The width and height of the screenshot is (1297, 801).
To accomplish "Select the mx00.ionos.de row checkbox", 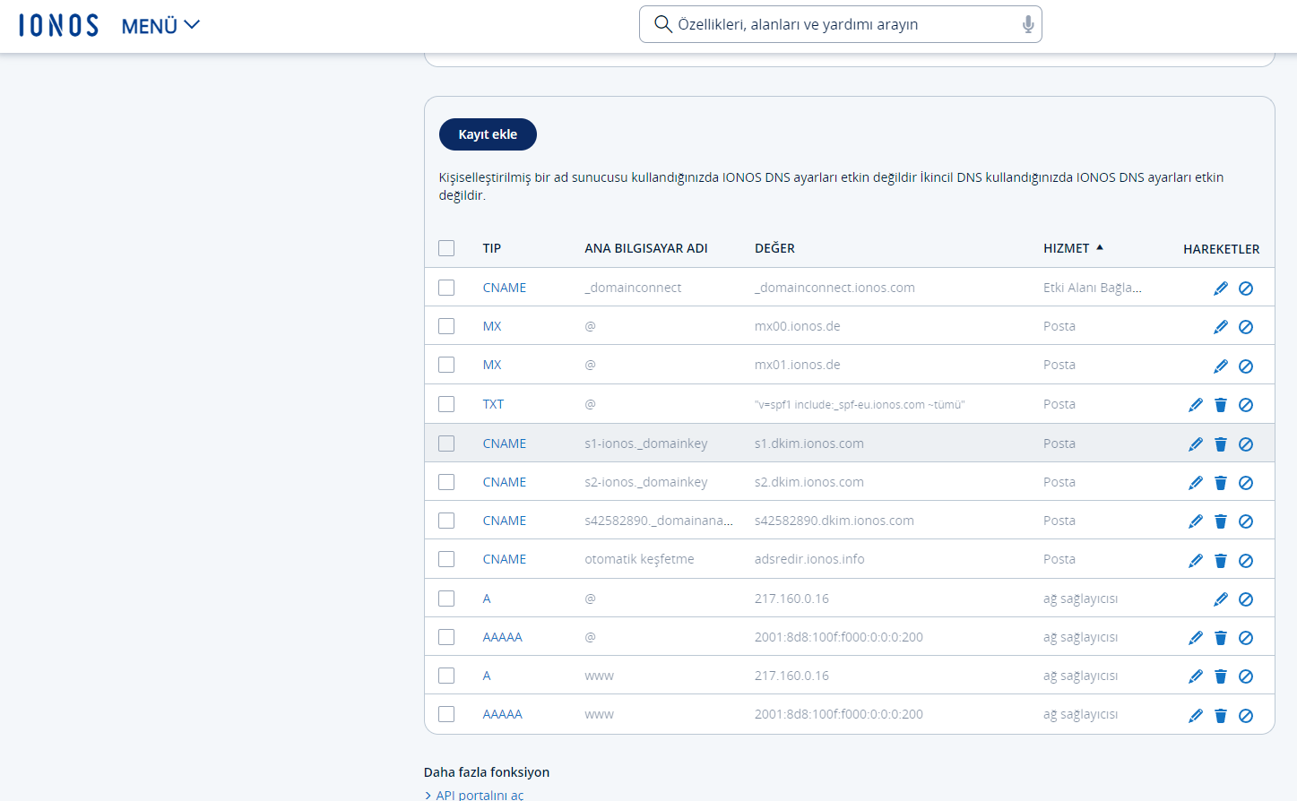I will pos(446,326).
